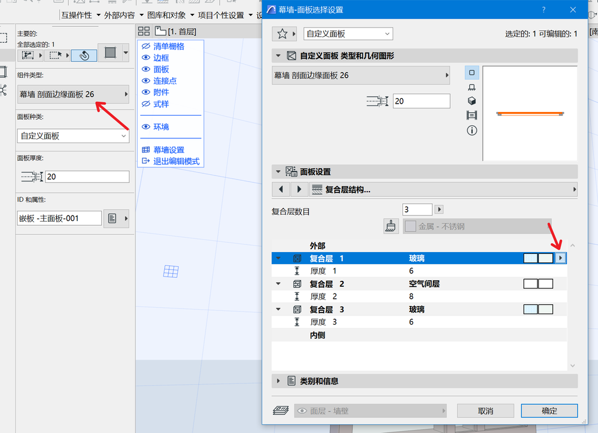Open the 图库和对象 menu
The height and width of the screenshot is (433, 598).
pyautogui.click(x=171, y=15)
